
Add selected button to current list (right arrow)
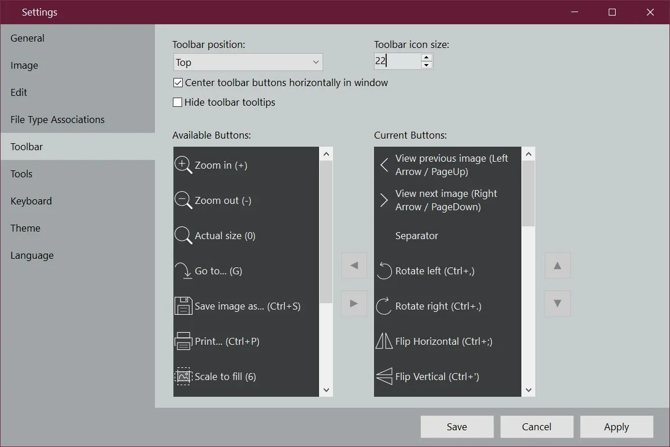coord(354,304)
